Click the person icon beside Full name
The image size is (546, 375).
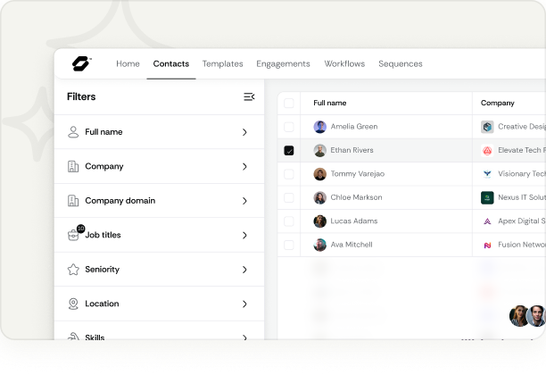(x=73, y=132)
